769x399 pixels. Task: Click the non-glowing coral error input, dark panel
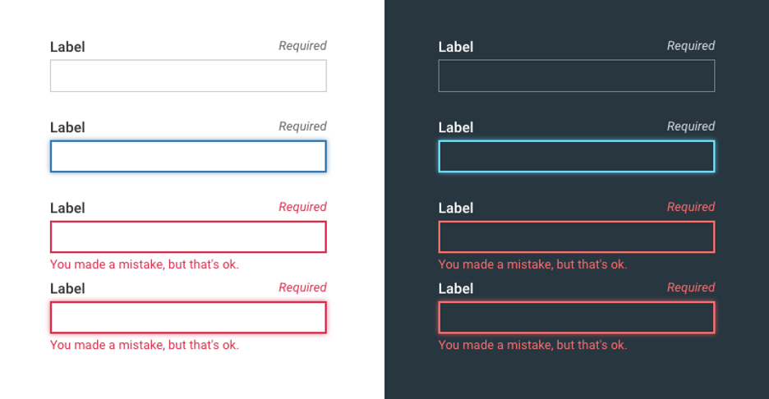pos(577,236)
